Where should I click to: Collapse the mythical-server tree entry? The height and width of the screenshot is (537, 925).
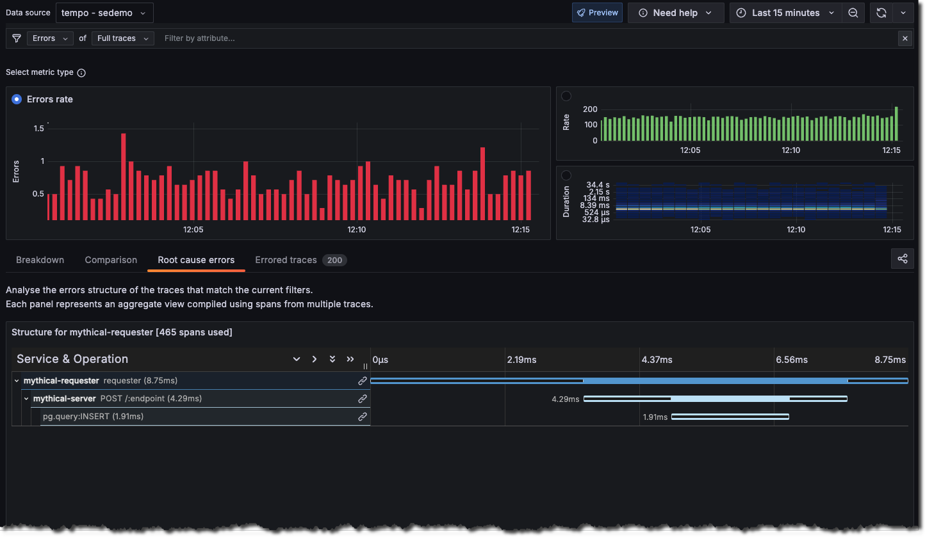(27, 398)
